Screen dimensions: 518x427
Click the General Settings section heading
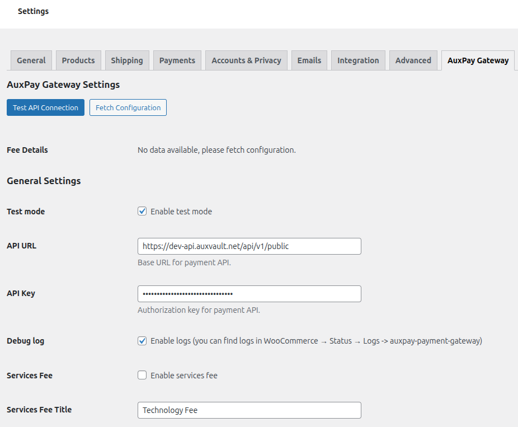44,181
